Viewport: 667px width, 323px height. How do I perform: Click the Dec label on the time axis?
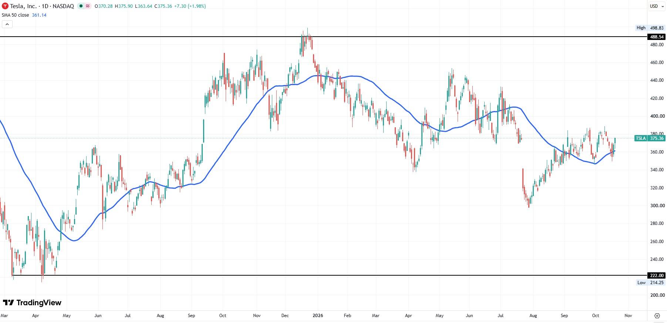pyautogui.click(x=285, y=316)
